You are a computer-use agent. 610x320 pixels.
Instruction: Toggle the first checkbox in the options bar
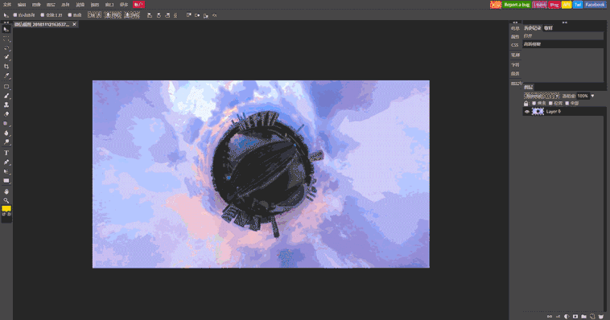pos(15,15)
